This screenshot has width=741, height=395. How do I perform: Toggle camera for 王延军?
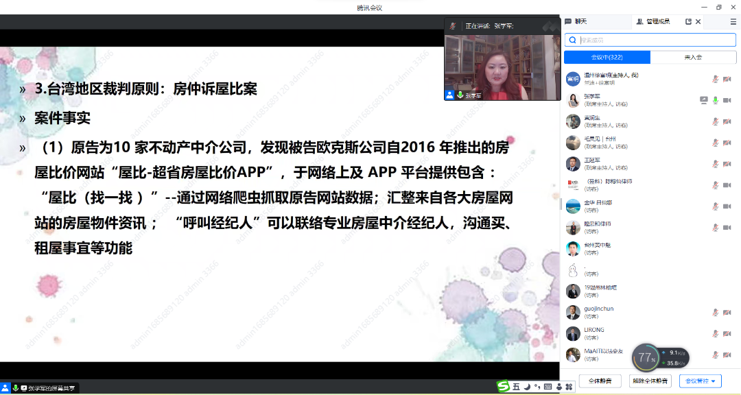click(727, 164)
